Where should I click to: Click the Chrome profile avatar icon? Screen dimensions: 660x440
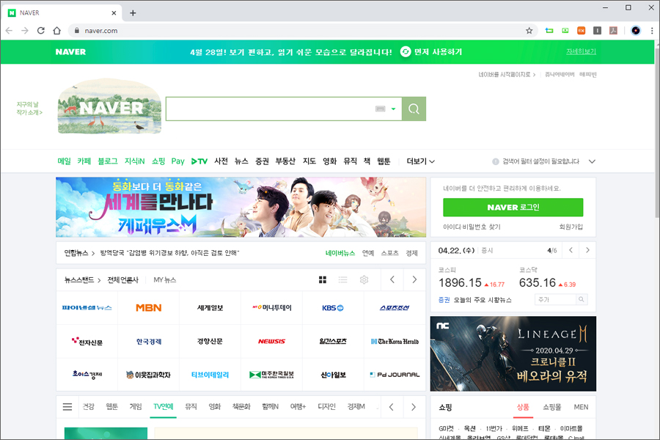pos(636,31)
